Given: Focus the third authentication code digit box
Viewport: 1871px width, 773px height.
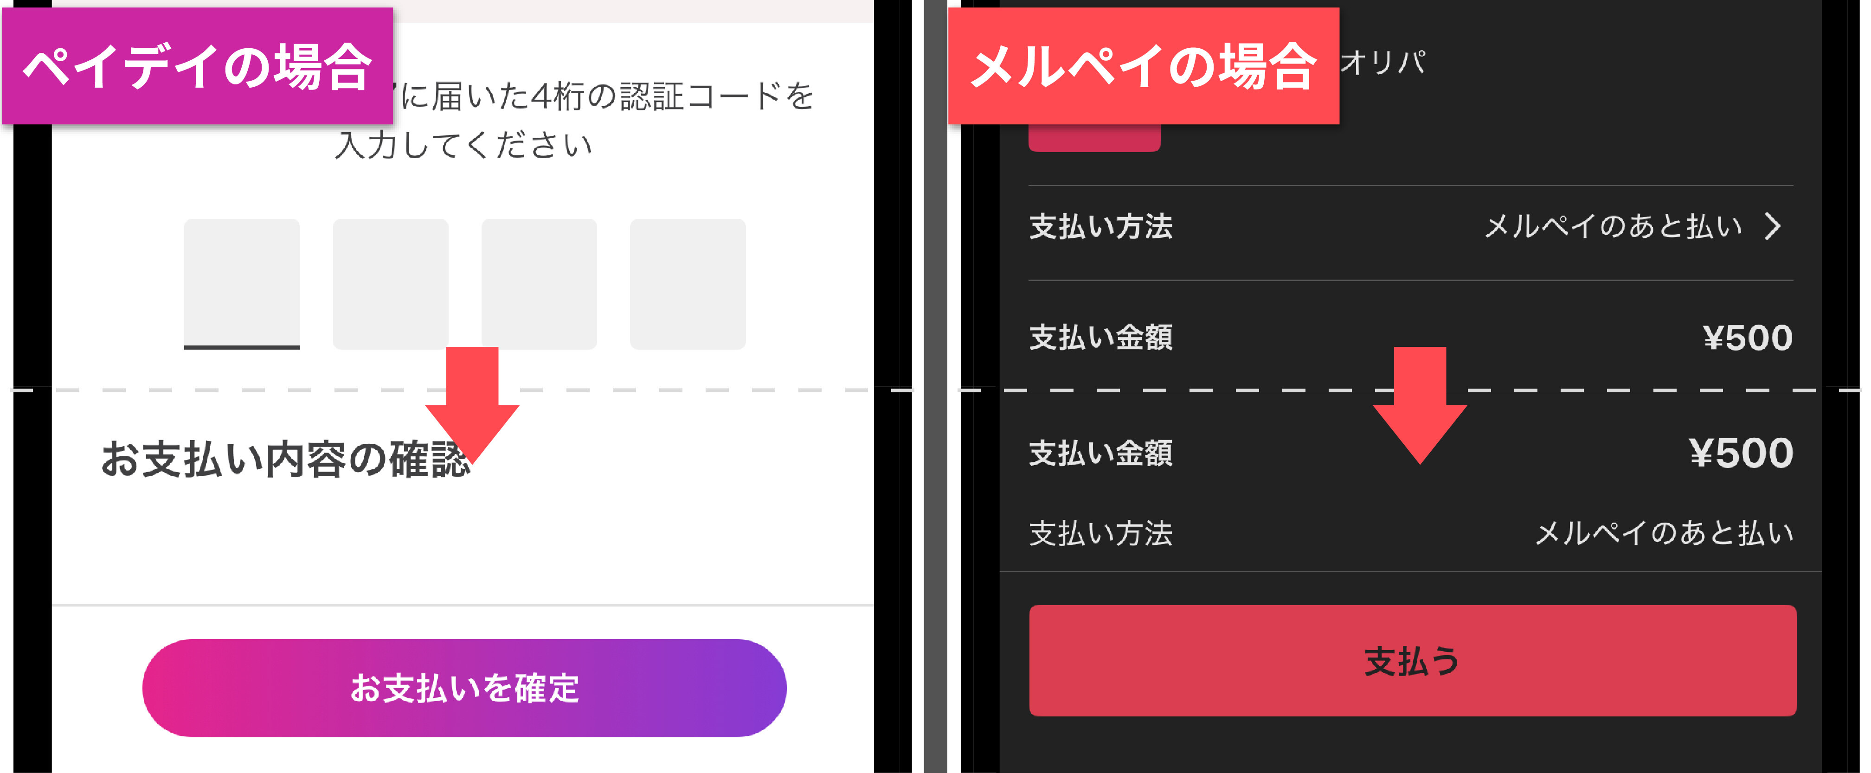Looking at the screenshot, I should click(x=539, y=283).
